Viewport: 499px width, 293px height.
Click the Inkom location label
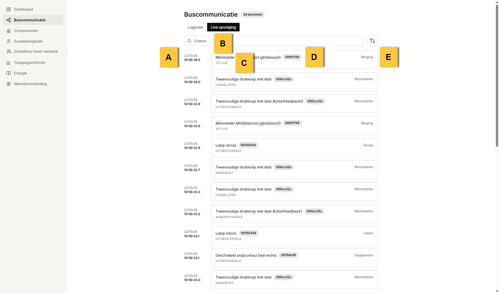point(368,233)
